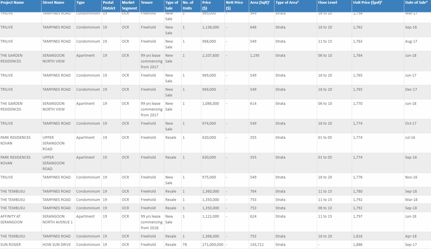This screenshot has width=431, height=249.
Task: Click the date cell Jun-17
Action: pyautogui.click(x=411, y=75)
